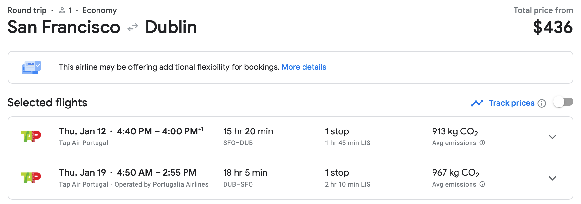The width and height of the screenshot is (581, 204).
Task: Open the More details link
Action: [x=303, y=67]
